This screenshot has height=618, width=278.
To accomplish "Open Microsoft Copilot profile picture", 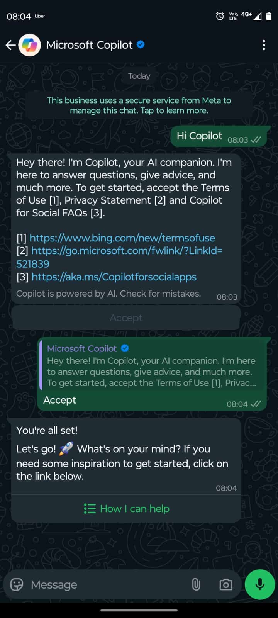I will click(30, 45).
